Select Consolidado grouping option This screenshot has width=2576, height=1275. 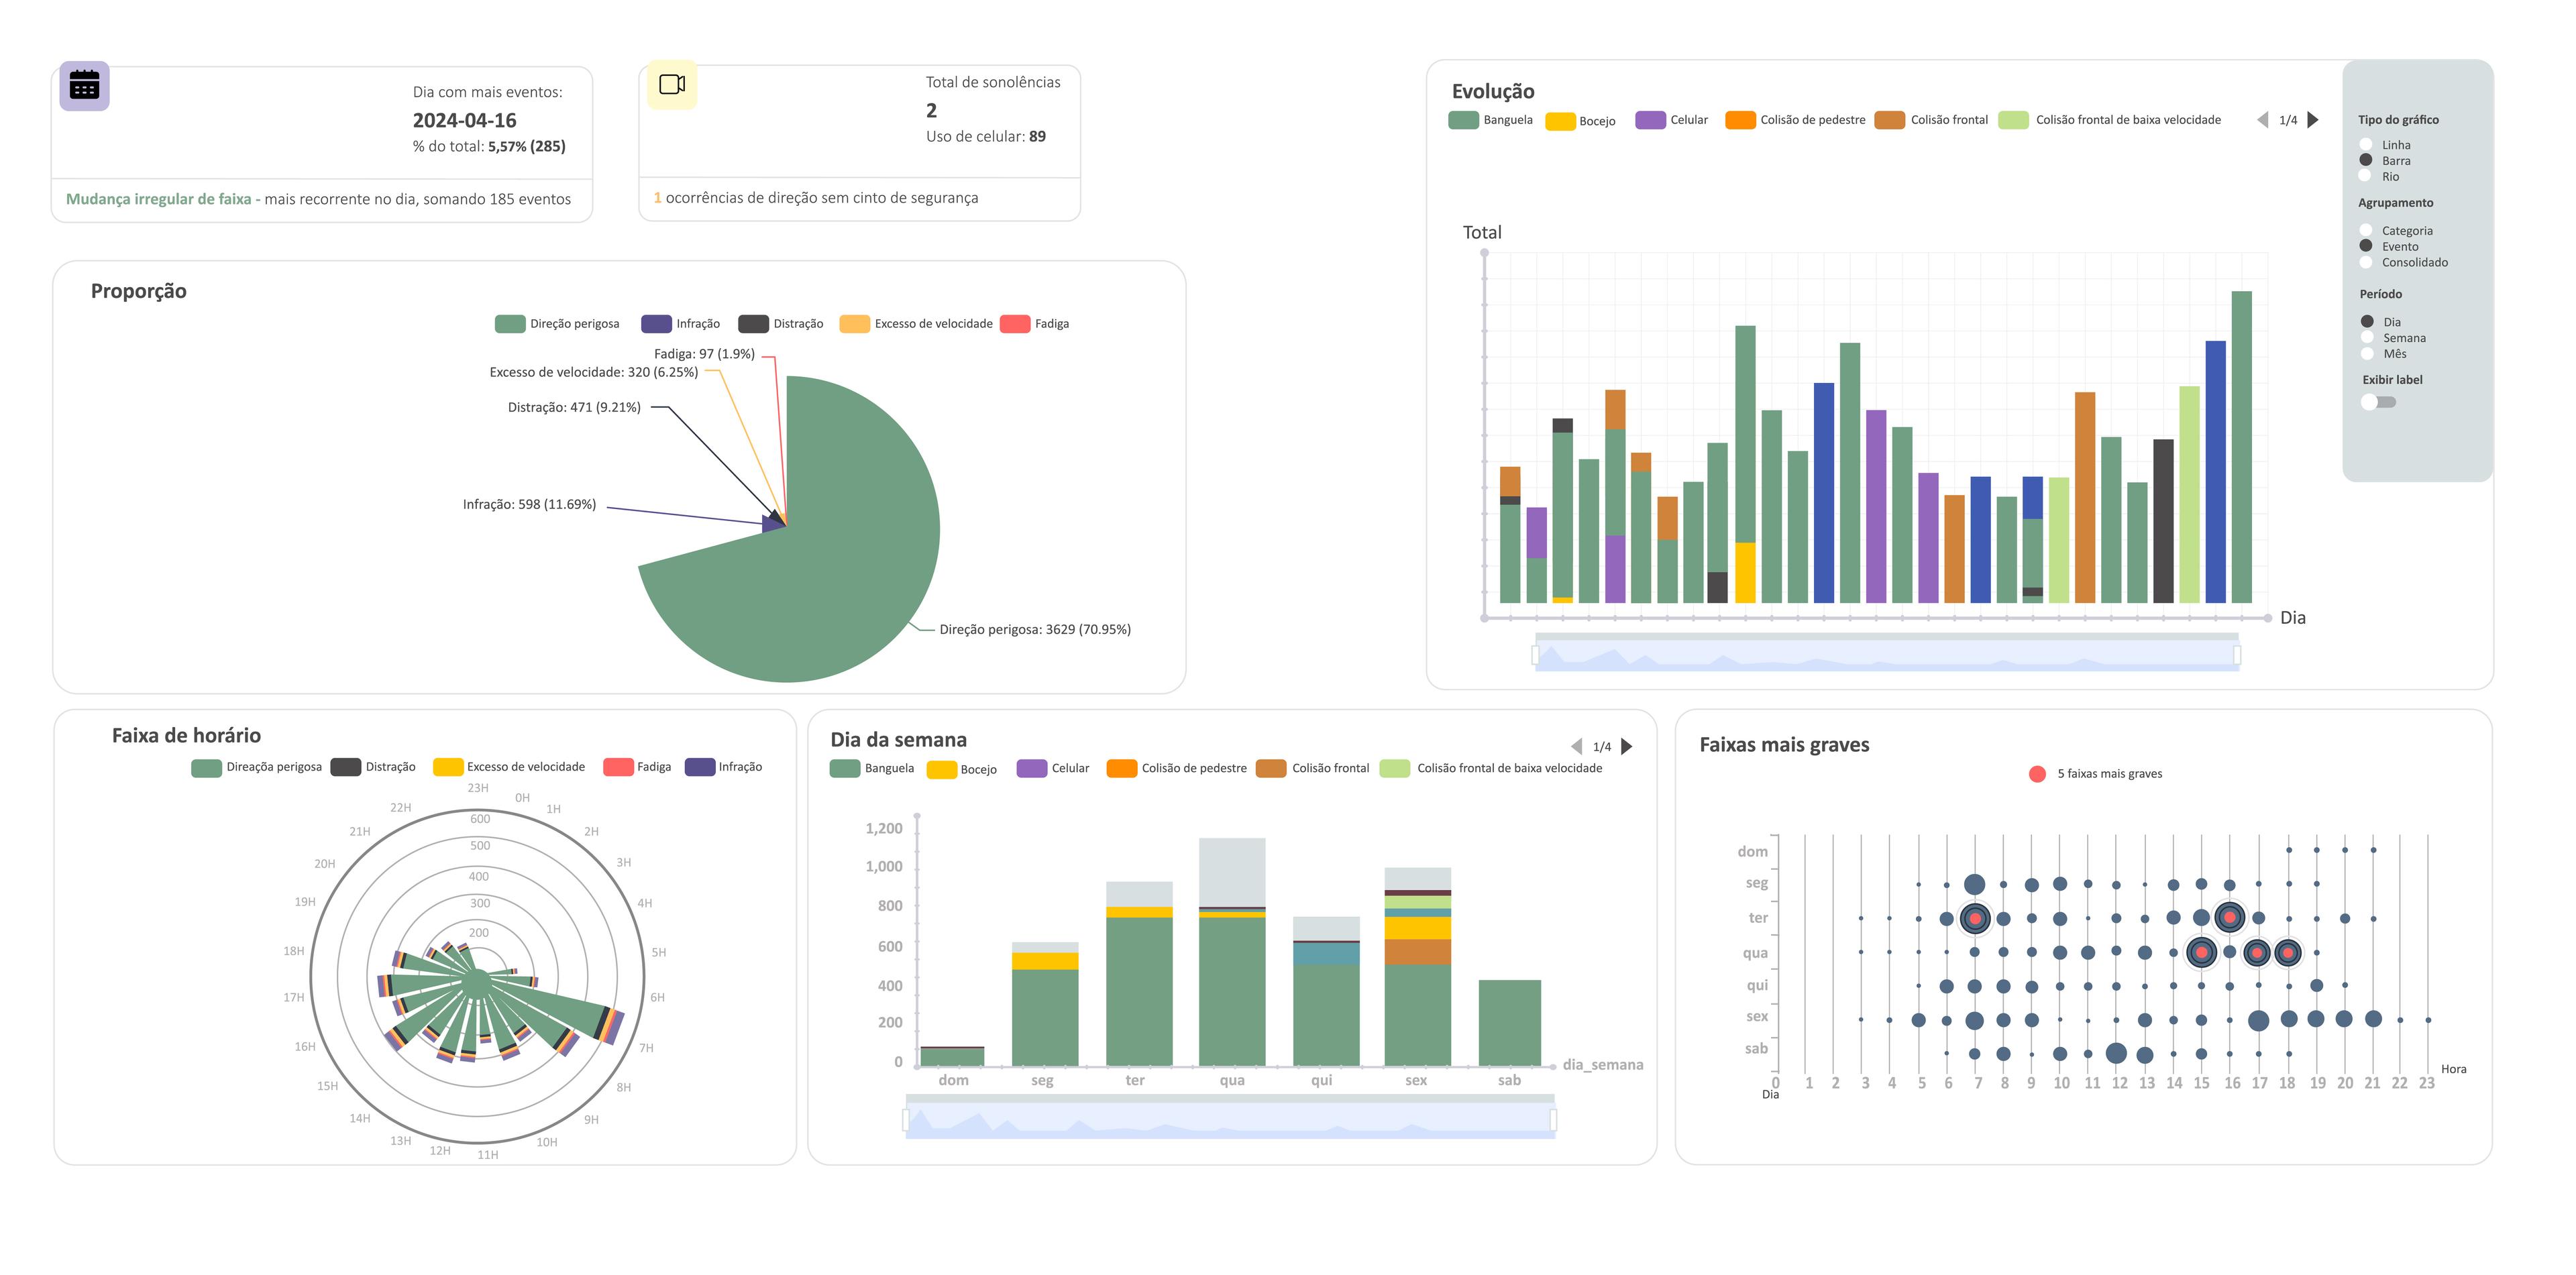tap(2366, 263)
